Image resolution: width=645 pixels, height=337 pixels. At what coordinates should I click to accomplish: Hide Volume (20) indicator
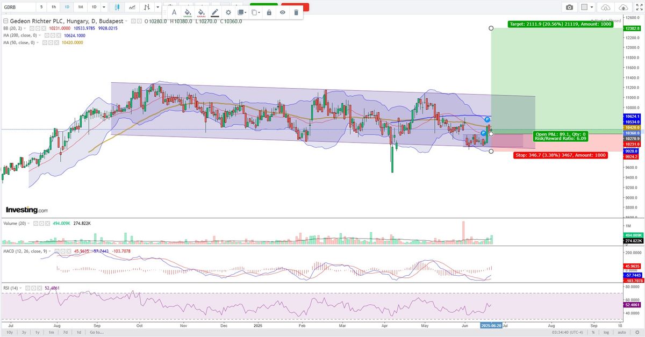pyautogui.click(x=35, y=224)
